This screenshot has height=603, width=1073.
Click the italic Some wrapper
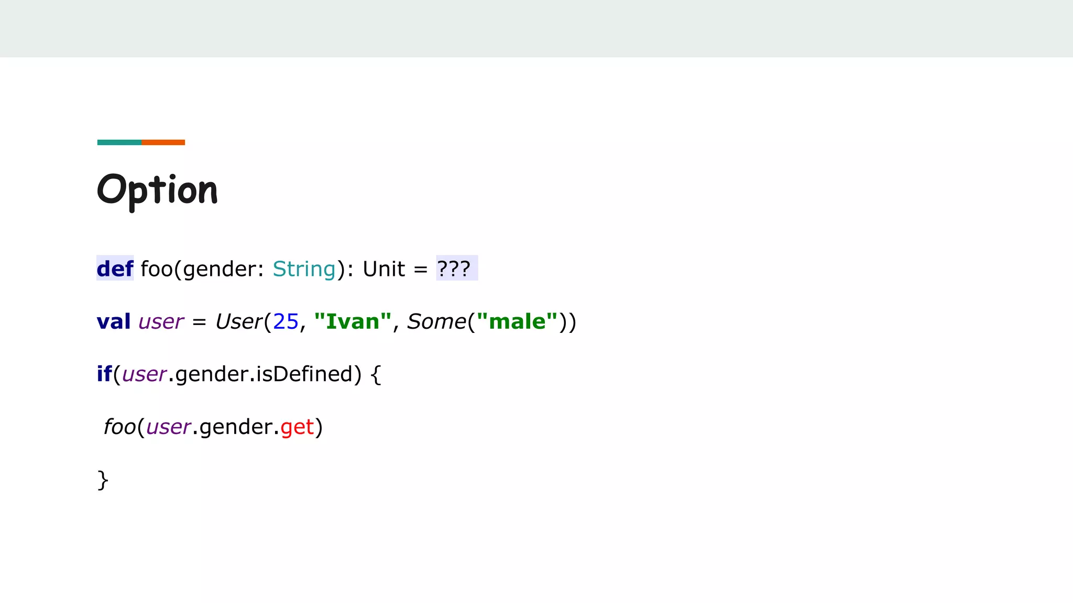coord(436,321)
